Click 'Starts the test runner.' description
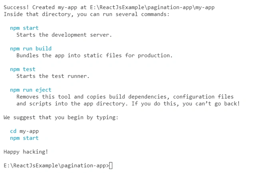This screenshot has width=255, height=173. 53,76
